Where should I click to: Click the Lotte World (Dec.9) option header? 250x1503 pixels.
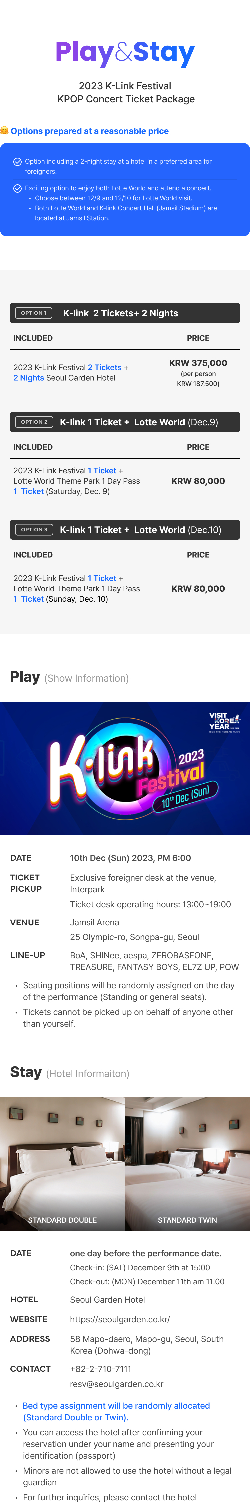[125, 422]
